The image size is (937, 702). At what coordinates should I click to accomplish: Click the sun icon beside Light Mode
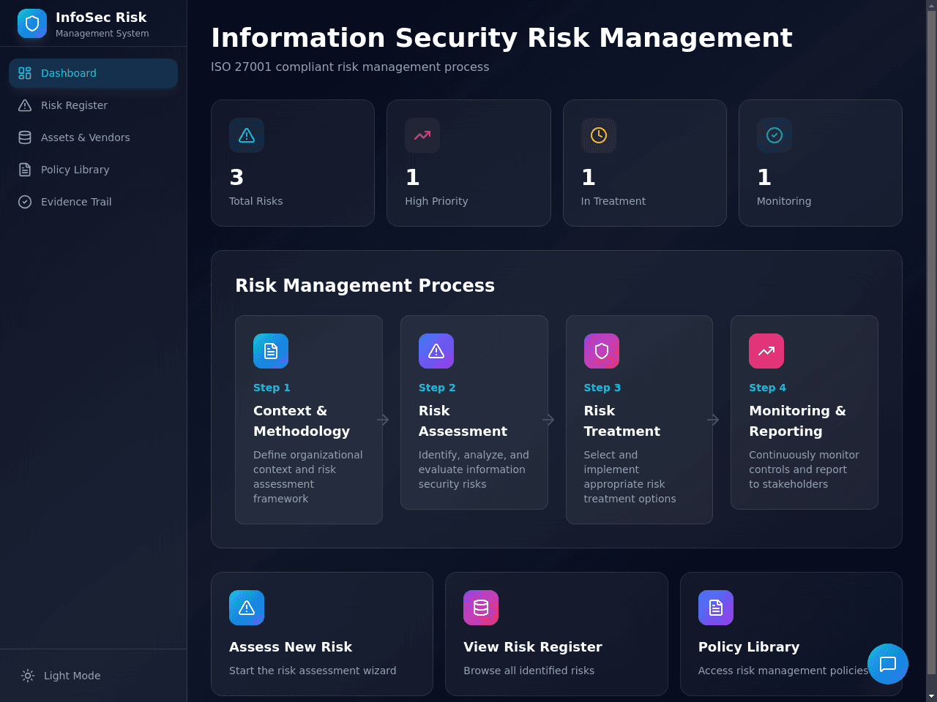[28, 676]
